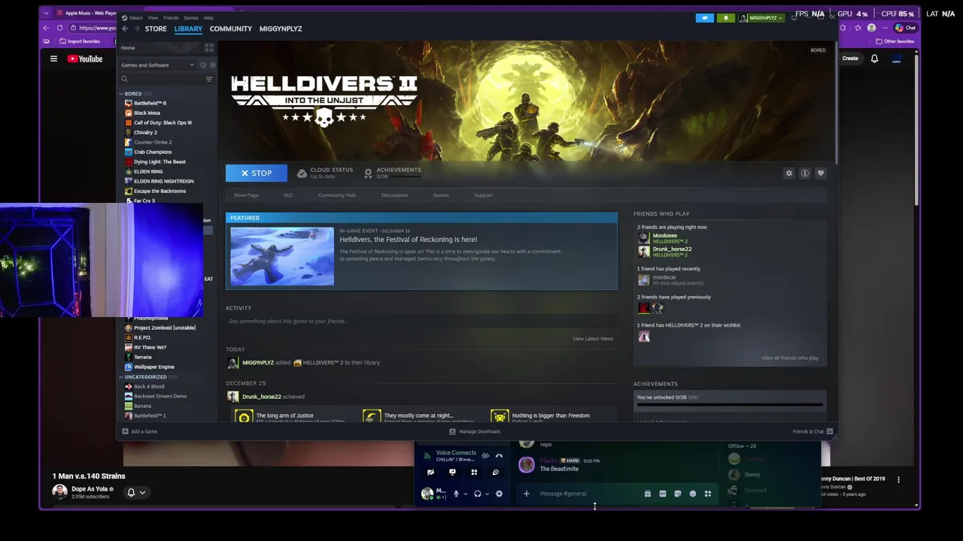The width and height of the screenshot is (963, 541).
Task: Open browser Copilot Chat button
Action: [904, 28]
